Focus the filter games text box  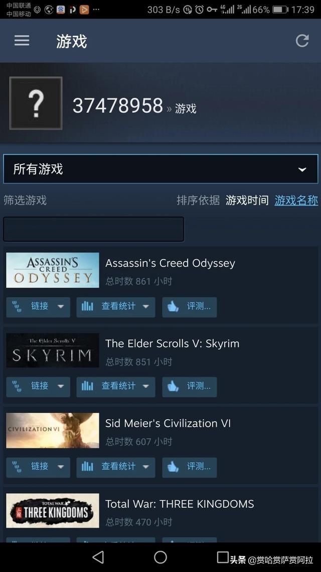(93, 229)
